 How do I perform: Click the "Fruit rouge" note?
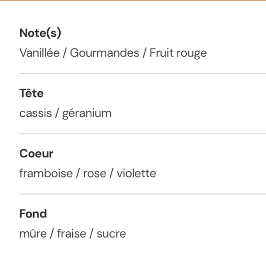tap(178, 53)
